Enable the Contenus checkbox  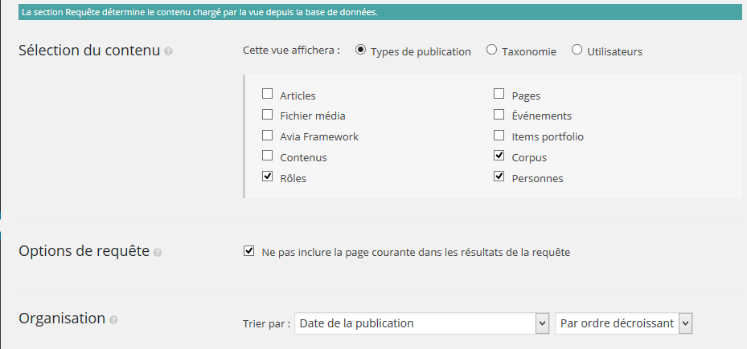[x=268, y=156]
